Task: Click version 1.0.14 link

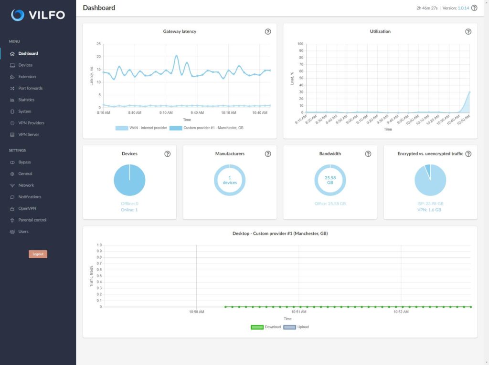Action: click(463, 8)
